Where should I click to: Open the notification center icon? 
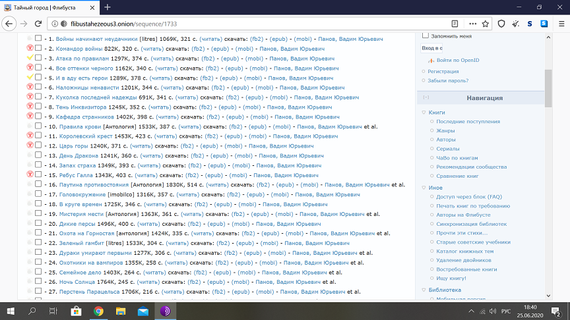555,311
